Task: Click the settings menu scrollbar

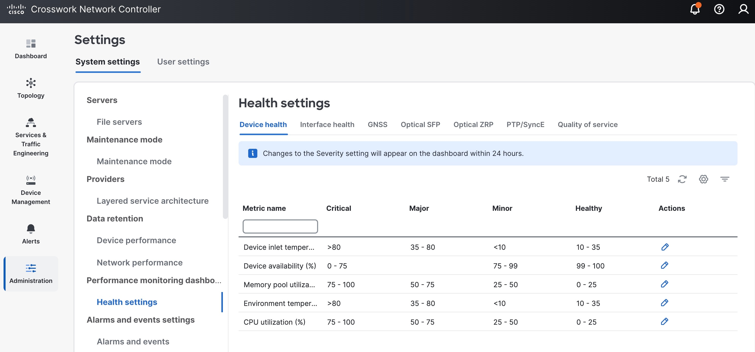Action: point(225,156)
